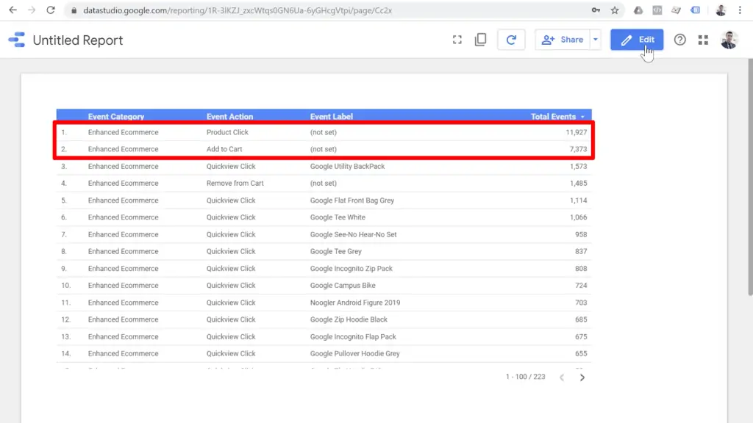Viewport: 753px width, 423px height.
Task: Open the Google apps launcher grid
Action: coord(703,40)
